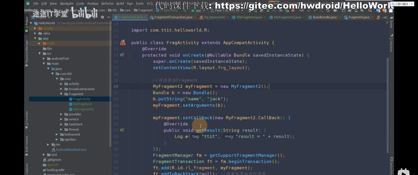This screenshot has width=418, height=175.
Task: Click the Git update project arrow
Action: (x=309, y=10)
